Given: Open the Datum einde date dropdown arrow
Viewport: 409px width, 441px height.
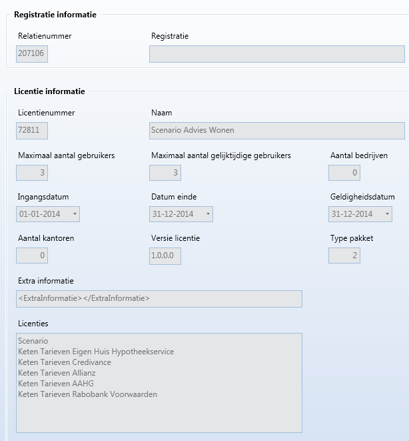Looking at the screenshot, I should coord(208,214).
